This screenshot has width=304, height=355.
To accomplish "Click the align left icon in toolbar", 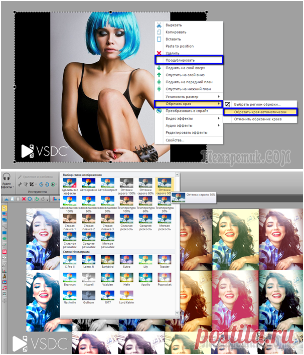I will tap(55, 199).
